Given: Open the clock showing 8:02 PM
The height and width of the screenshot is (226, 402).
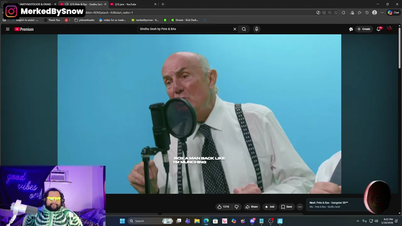Looking at the screenshot, I should point(388,221).
